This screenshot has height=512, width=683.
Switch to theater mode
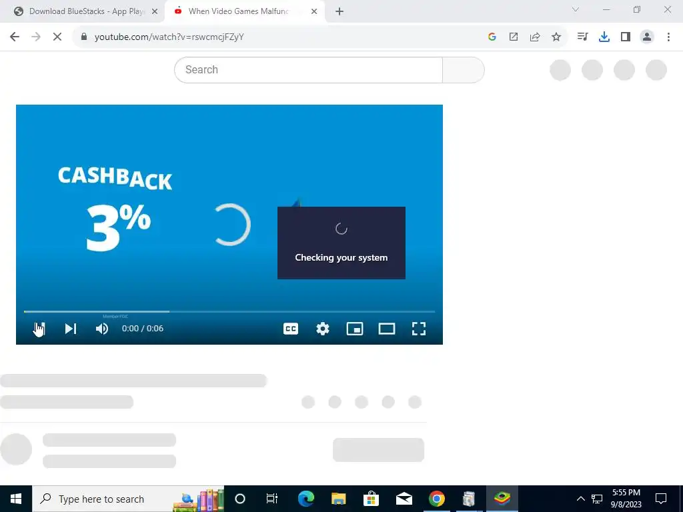click(x=387, y=329)
